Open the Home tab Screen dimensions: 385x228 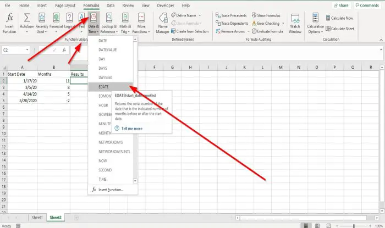coord(24,5)
